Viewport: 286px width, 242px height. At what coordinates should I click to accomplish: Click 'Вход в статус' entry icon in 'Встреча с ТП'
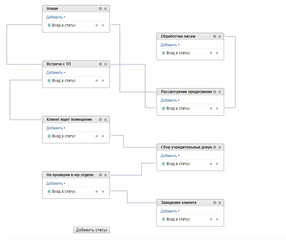49,81
